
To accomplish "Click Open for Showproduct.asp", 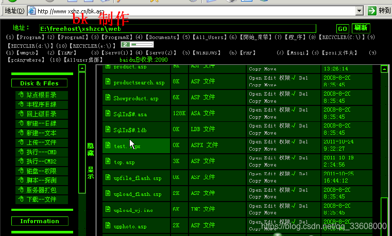I will (255, 94).
